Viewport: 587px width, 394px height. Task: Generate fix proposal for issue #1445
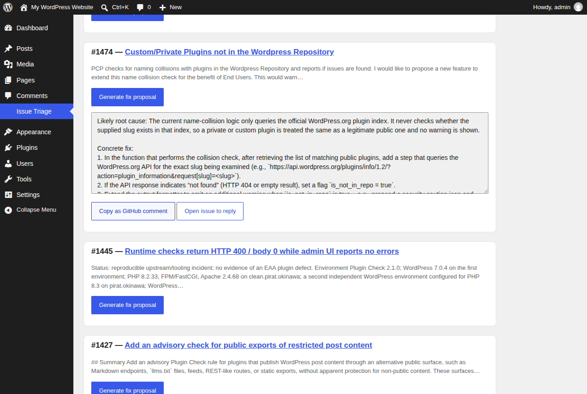point(127,305)
